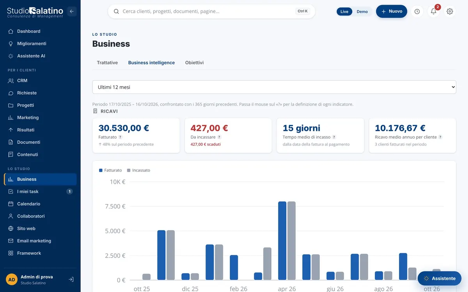The height and width of the screenshot is (292, 468).
Task: Click the help mark beside Fatturato
Action: pos(120,137)
